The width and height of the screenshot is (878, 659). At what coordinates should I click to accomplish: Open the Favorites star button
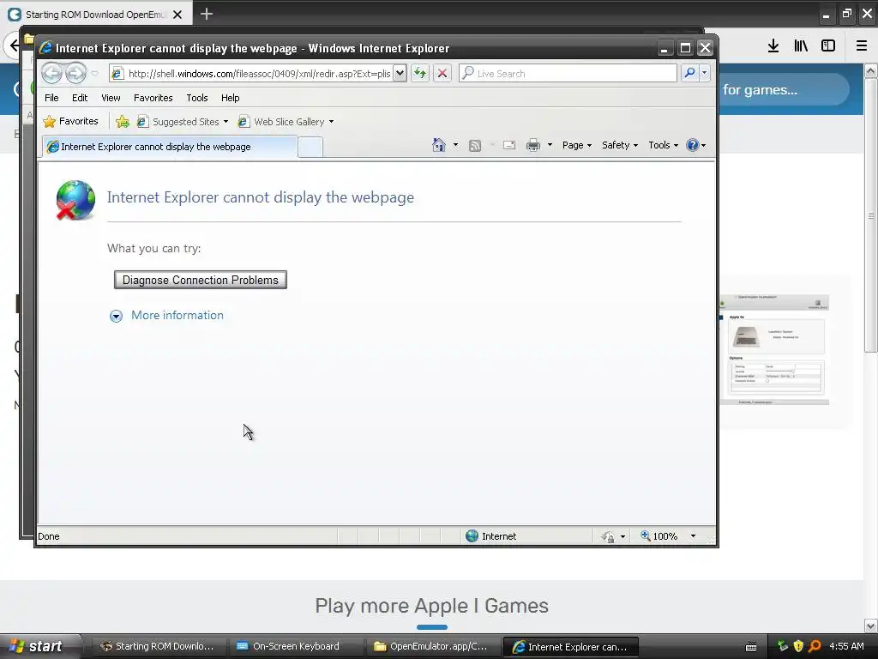coord(71,121)
